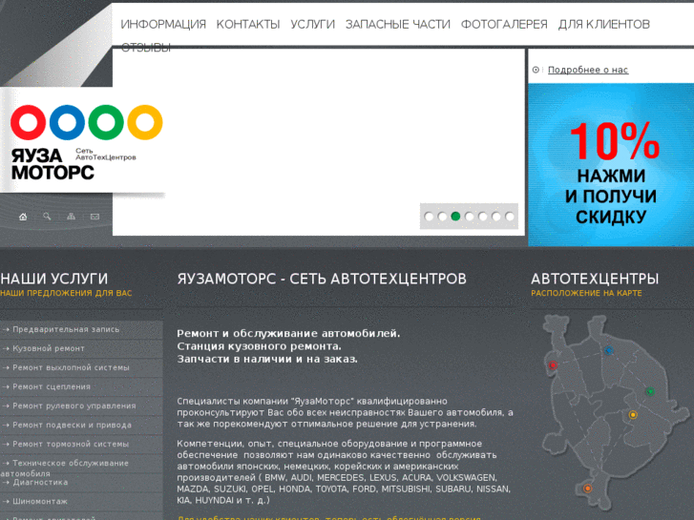This screenshot has width=694, height=520.
Task: Show the second slide via slider dot
Action: 442,217
